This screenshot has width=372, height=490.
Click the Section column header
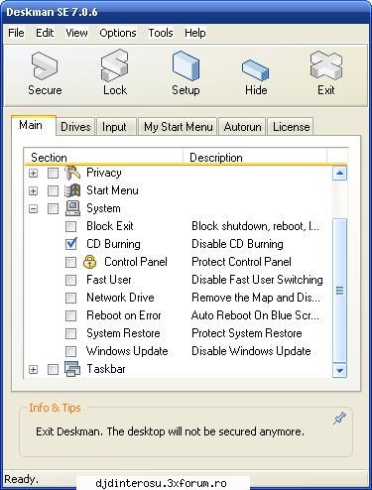point(103,156)
